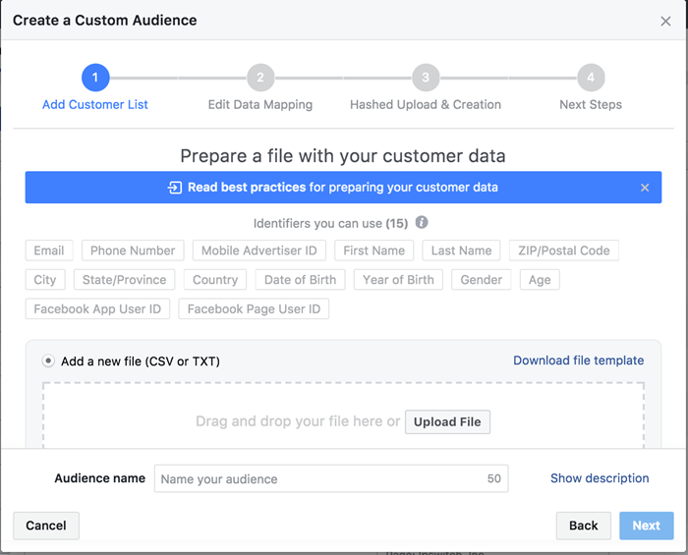This screenshot has width=688, height=555.
Task: Click the Phone Number identifier tag
Action: click(x=133, y=250)
